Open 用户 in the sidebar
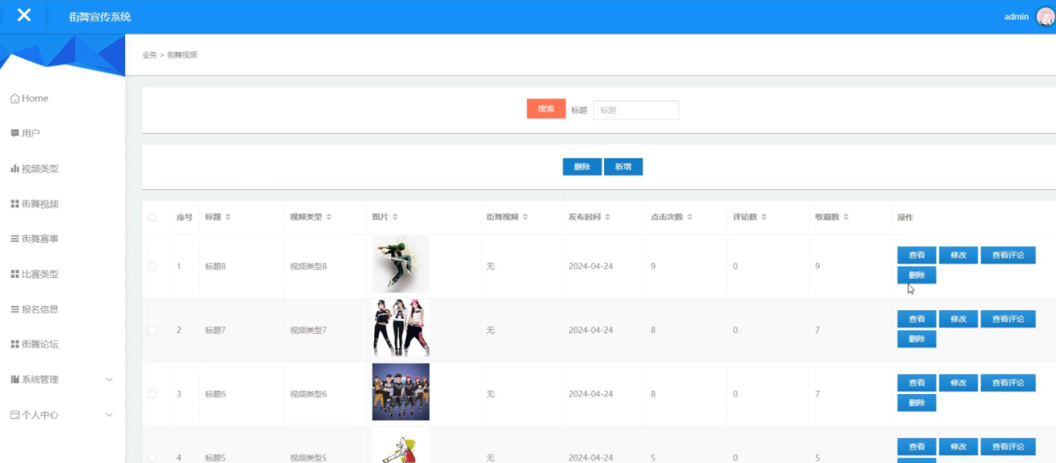 [x=25, y=133]
